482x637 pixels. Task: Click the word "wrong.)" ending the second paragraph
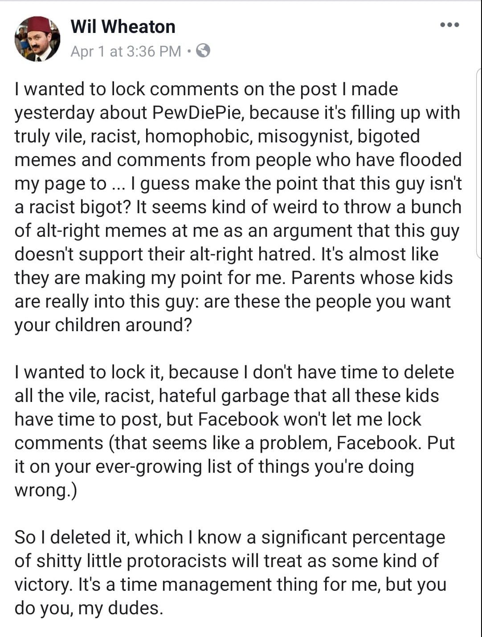point(45,490)
